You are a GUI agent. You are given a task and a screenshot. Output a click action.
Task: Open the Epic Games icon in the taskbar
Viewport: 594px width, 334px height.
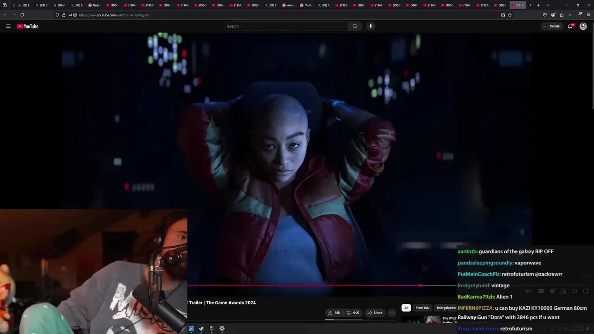coord(212,328)
